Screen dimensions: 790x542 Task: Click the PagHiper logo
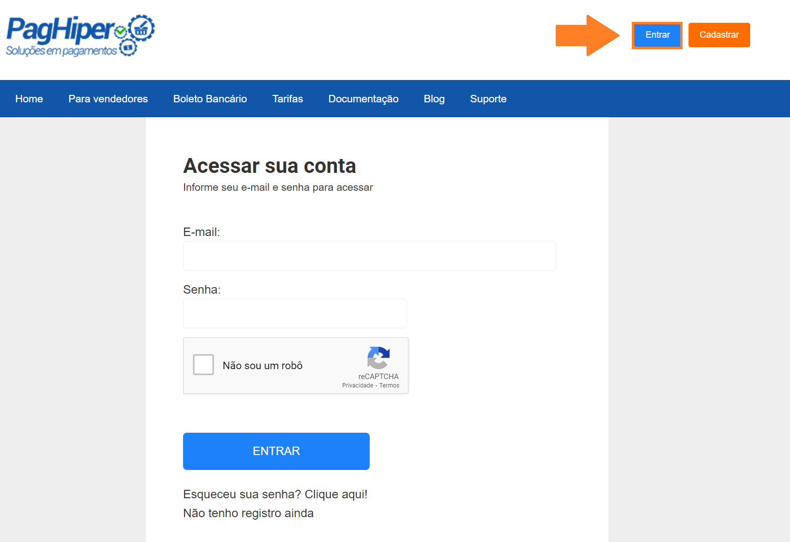81,35
